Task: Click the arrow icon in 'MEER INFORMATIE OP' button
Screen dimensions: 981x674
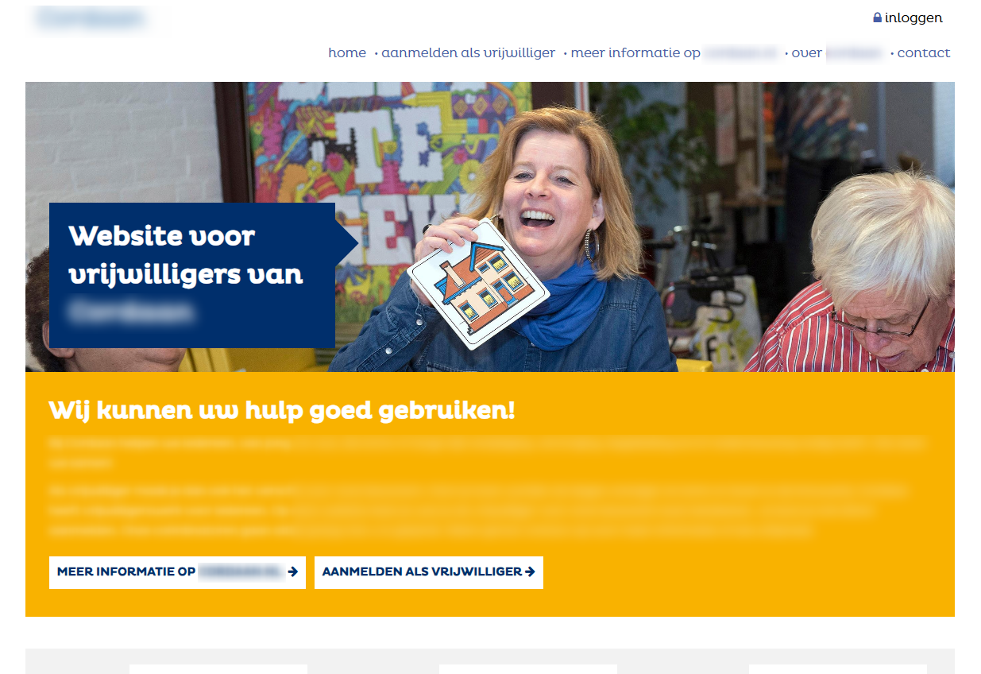Action: click(x=292, y=571)
